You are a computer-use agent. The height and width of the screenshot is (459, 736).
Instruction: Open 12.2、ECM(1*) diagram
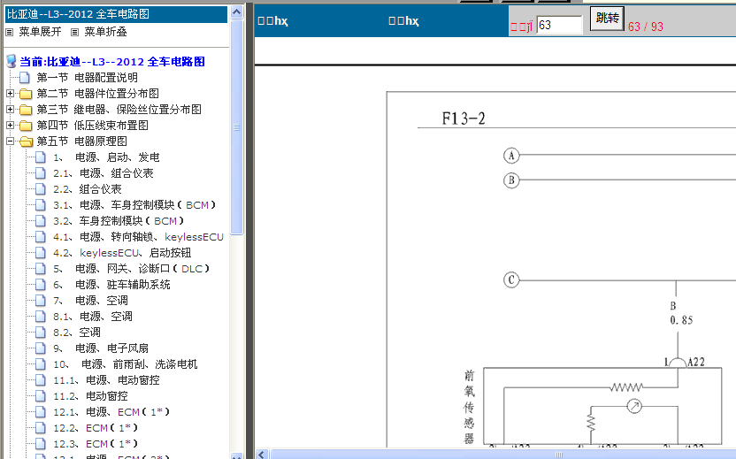[x=96, y=429]
